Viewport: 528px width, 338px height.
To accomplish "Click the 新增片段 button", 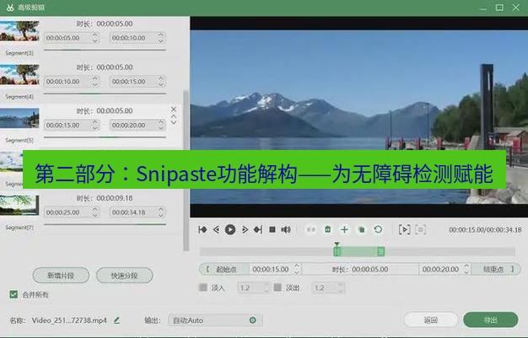I will pyautogui.click(x=61, y=276).
